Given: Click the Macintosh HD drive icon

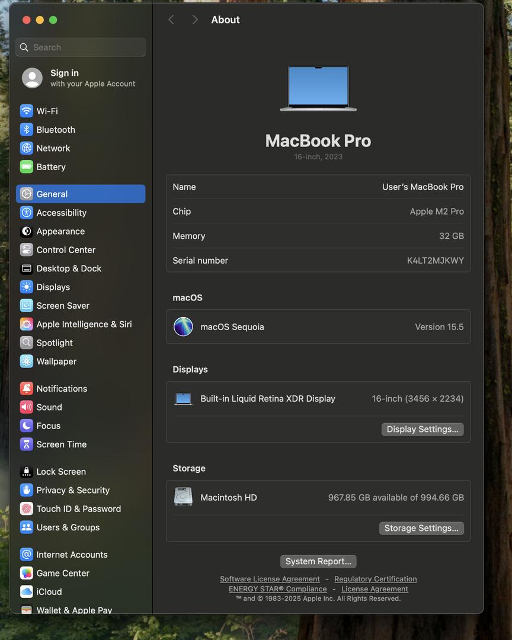Looking at the screenshot, I should pyautogui.click(x=183, y=497).
